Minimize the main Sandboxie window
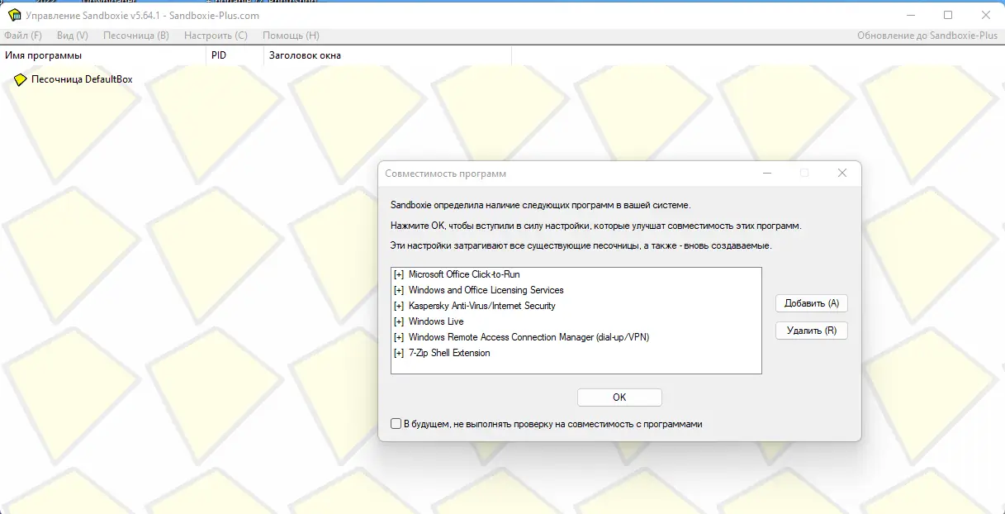 pos(910,15)
